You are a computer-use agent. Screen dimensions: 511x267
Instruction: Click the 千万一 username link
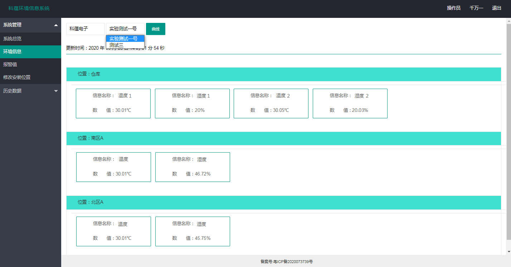[x=476, y=8]
